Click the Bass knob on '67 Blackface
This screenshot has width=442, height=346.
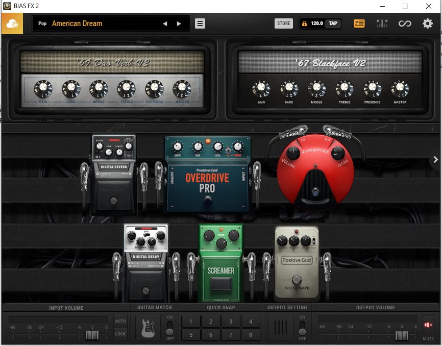point(289,88)
